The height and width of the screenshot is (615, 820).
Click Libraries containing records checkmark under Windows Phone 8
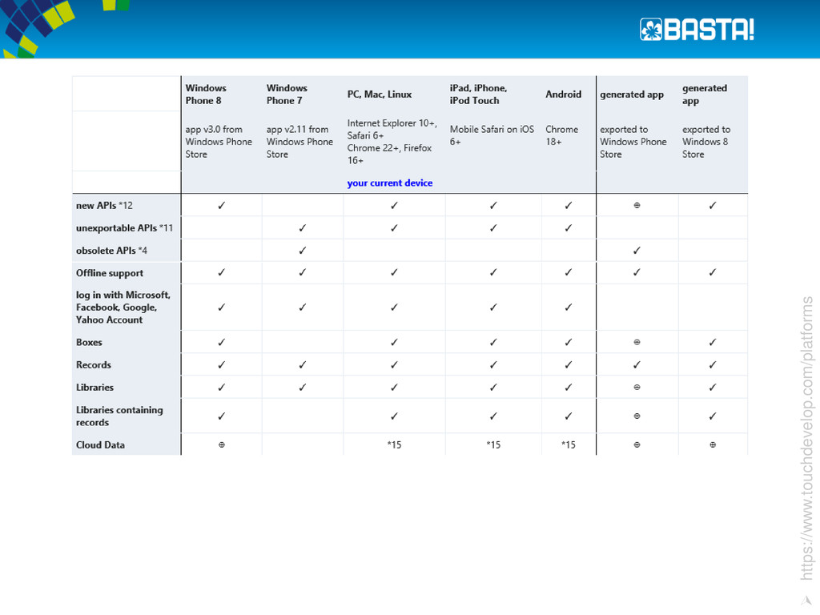pyautogui.click(x=221, y=416)
